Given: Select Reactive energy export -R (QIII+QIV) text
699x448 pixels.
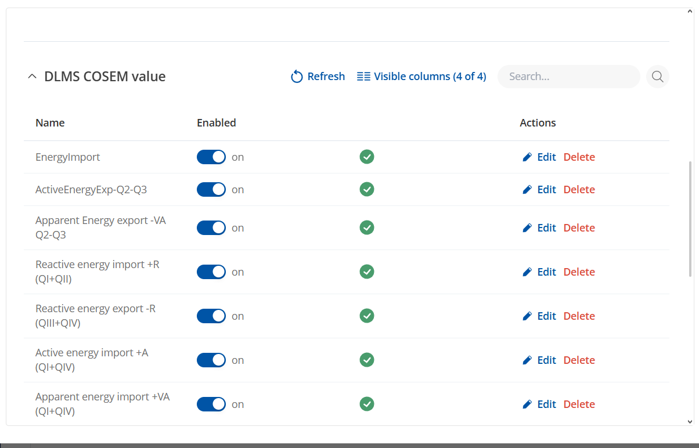Looking at the screenshot, I should [96, 316].
